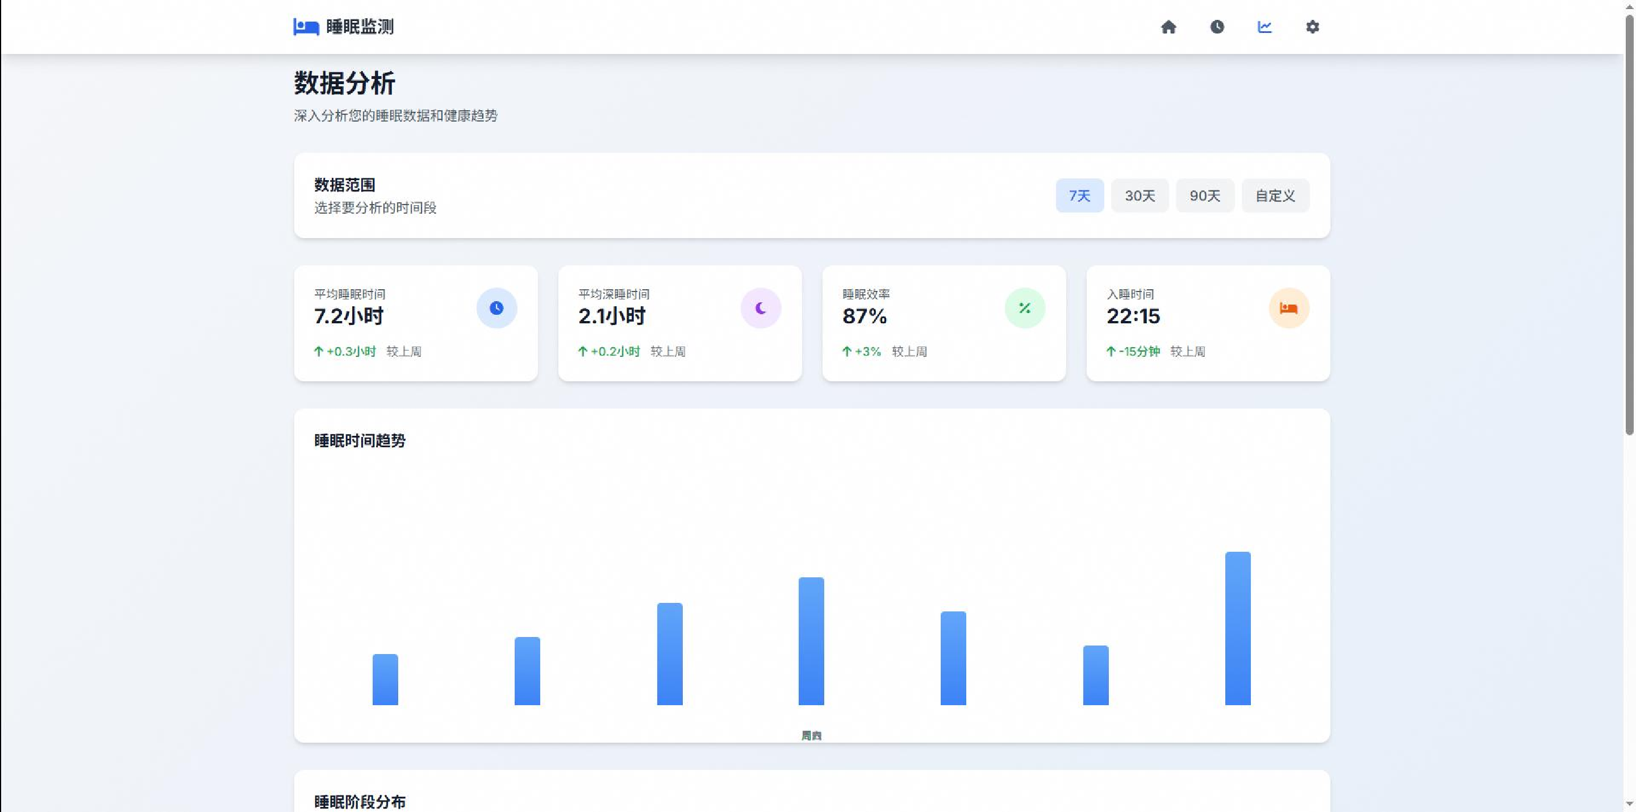Switch data range to 30天
This screenshot has height=812, width=1636.
click(1140, 195)
